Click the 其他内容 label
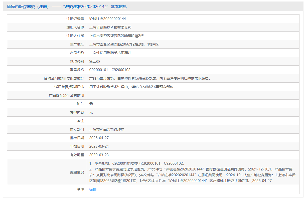This screenshot has width=307, height=200. [x=77, y=112]
